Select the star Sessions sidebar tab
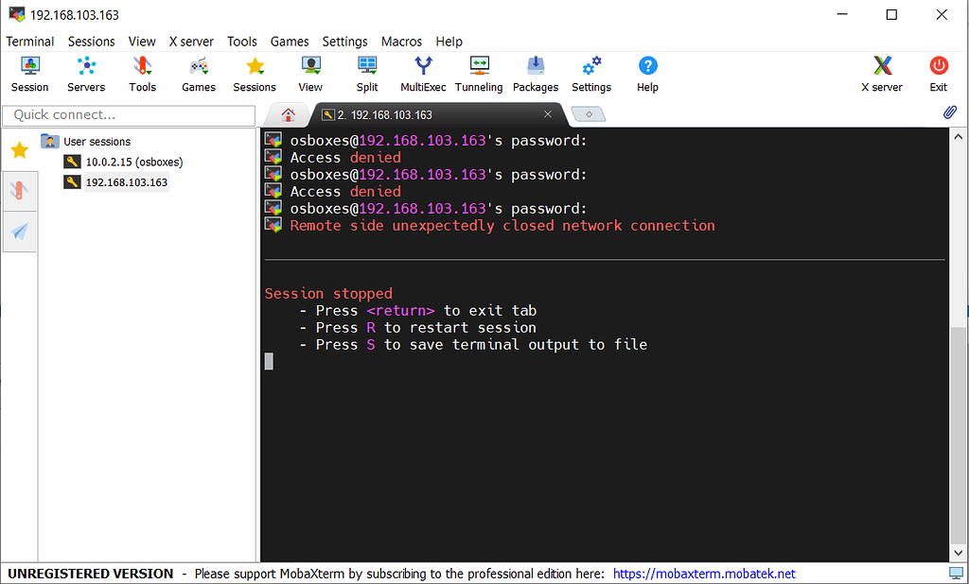Viewport: 969px width, 584px height. click(19, 150)
